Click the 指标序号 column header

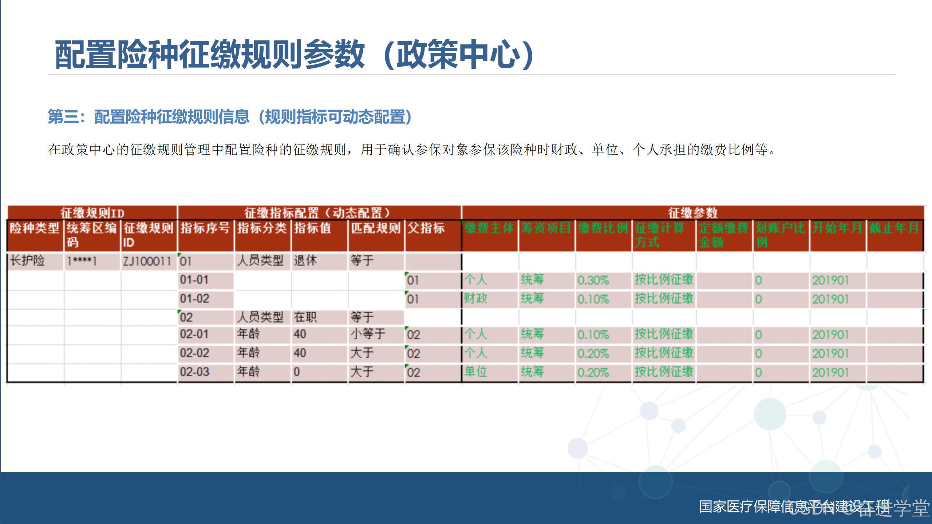click(x=205, y=229)
